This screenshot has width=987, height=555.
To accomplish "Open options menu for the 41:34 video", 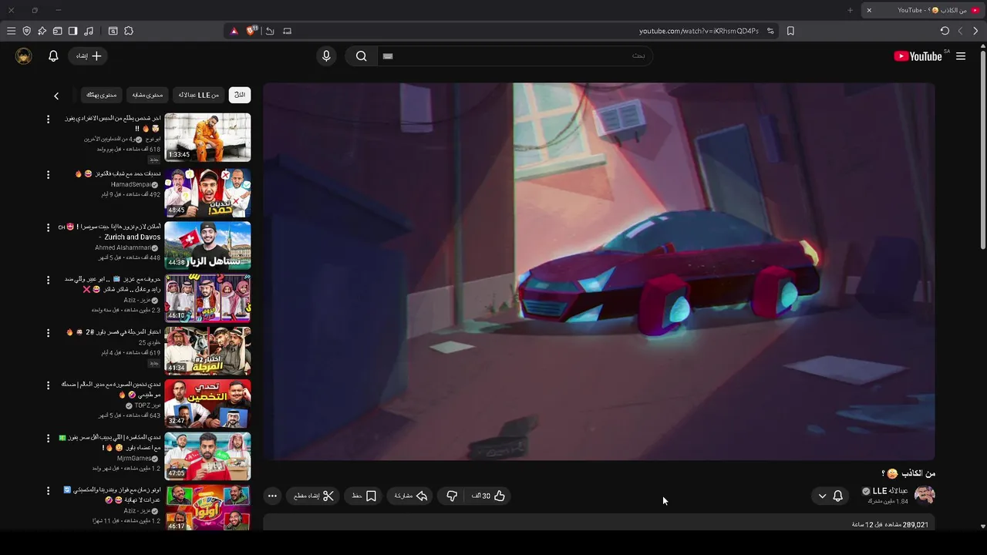I will point(48,332).
